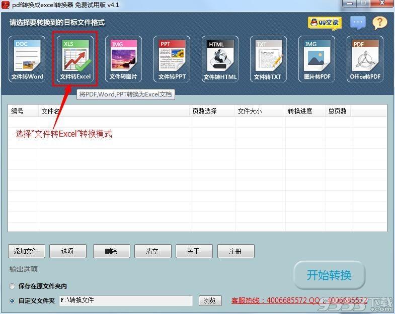Click the 转换进度 column header

tap(305, 111)
